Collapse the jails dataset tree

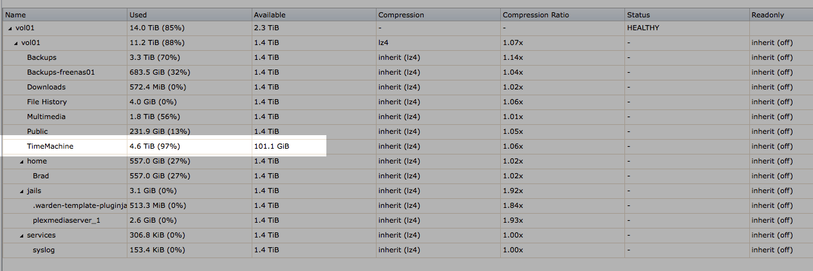[x=23, y=191]
